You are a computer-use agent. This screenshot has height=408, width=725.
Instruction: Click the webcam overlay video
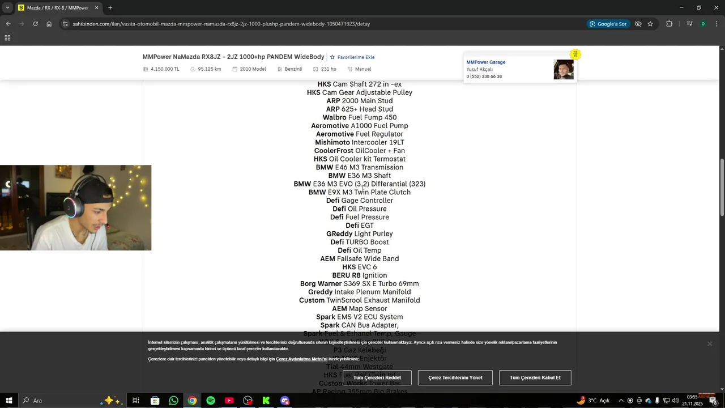(x=75, y=207)
